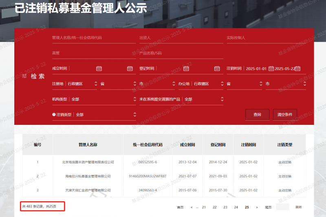Click cancellation end date 2025-05-22
The height and width of the screenshot is (217, 326).
point(285,69)
